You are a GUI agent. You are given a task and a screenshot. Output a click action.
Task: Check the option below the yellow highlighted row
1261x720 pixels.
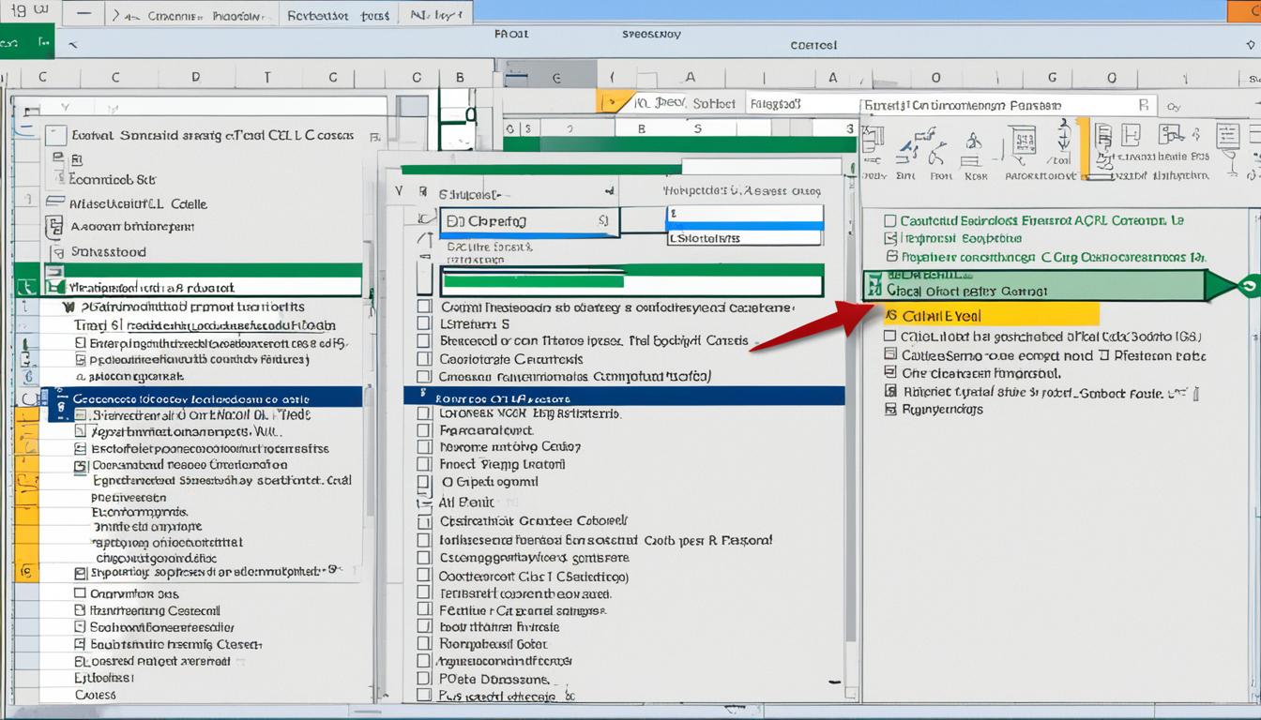889,337
